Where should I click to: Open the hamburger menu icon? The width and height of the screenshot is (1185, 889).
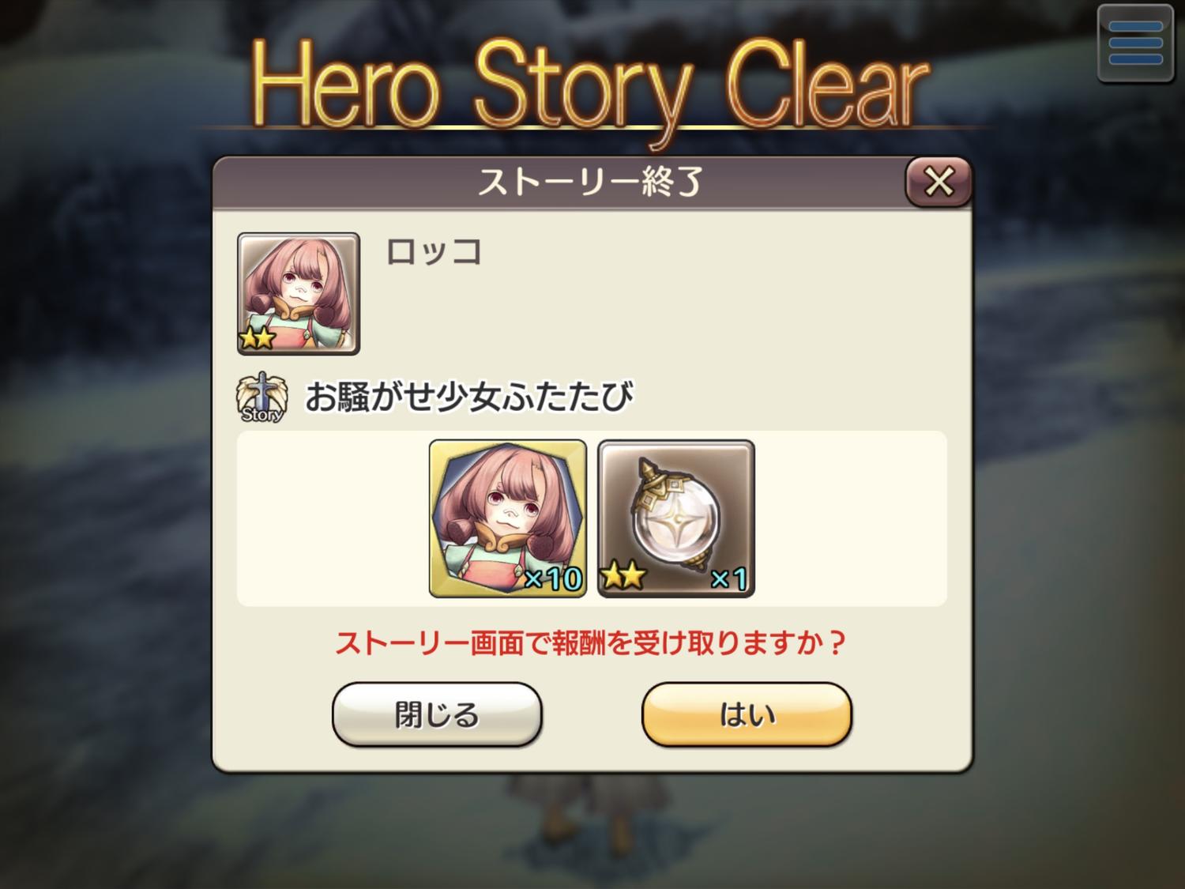(1135, 43)
